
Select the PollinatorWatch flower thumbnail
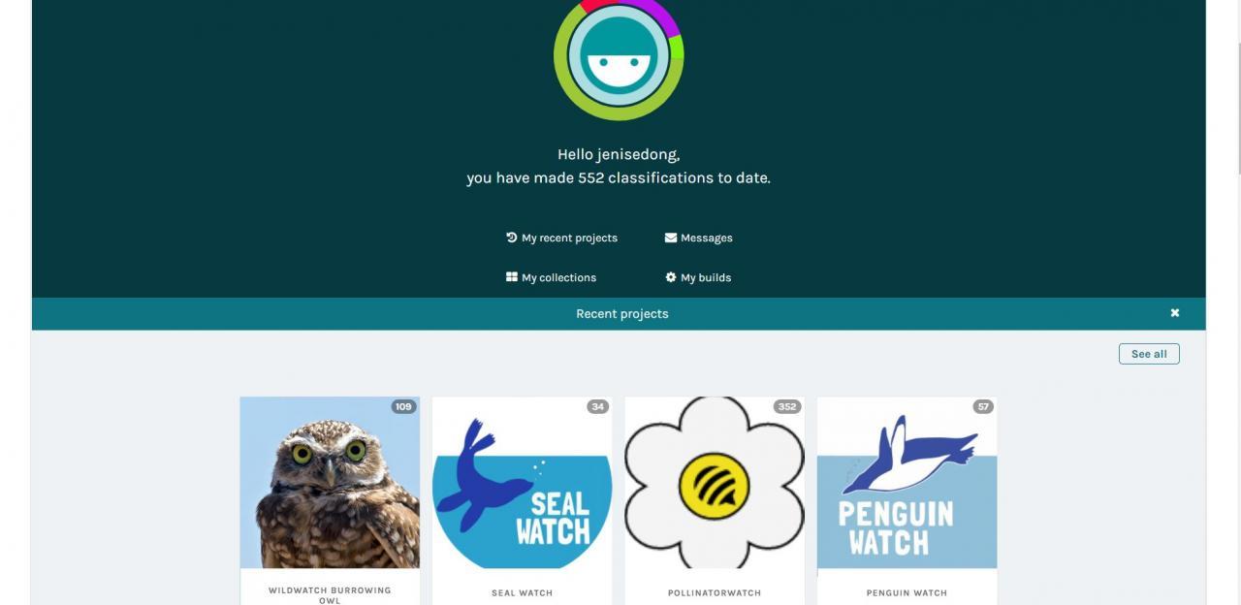tap(715, 482)
